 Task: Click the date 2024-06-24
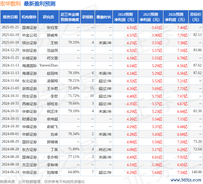coord(10,172)
